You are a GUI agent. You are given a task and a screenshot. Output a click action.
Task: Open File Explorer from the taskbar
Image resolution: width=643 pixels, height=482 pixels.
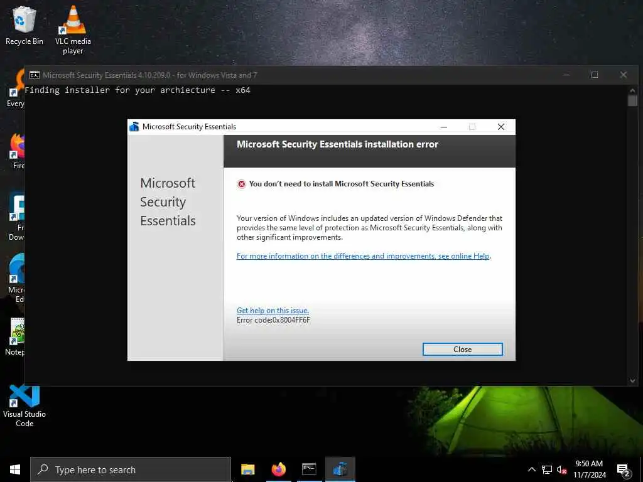[x=247, y=469]
